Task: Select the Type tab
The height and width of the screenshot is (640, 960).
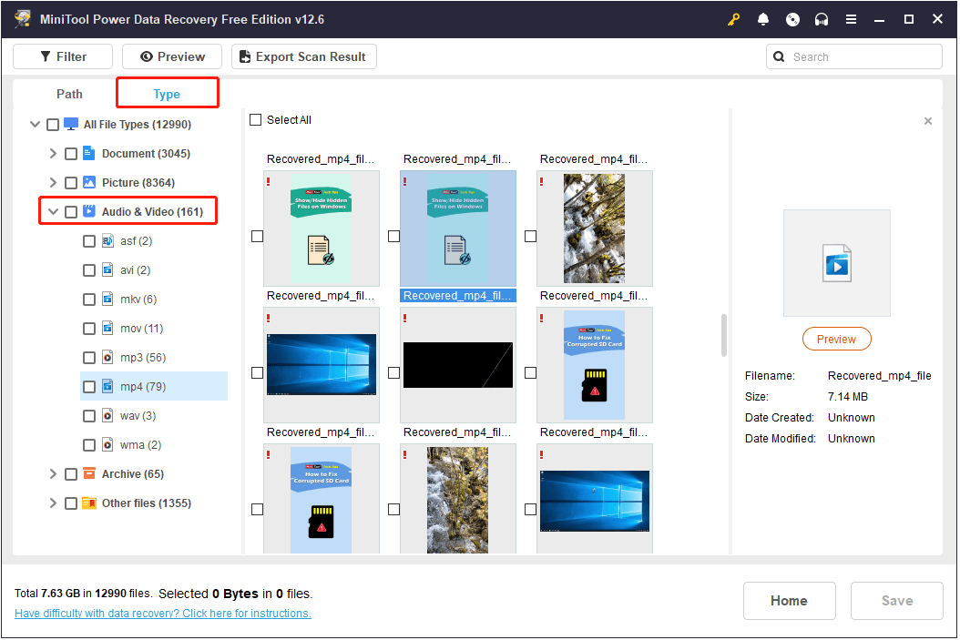Action: click(x=167, y=94)
